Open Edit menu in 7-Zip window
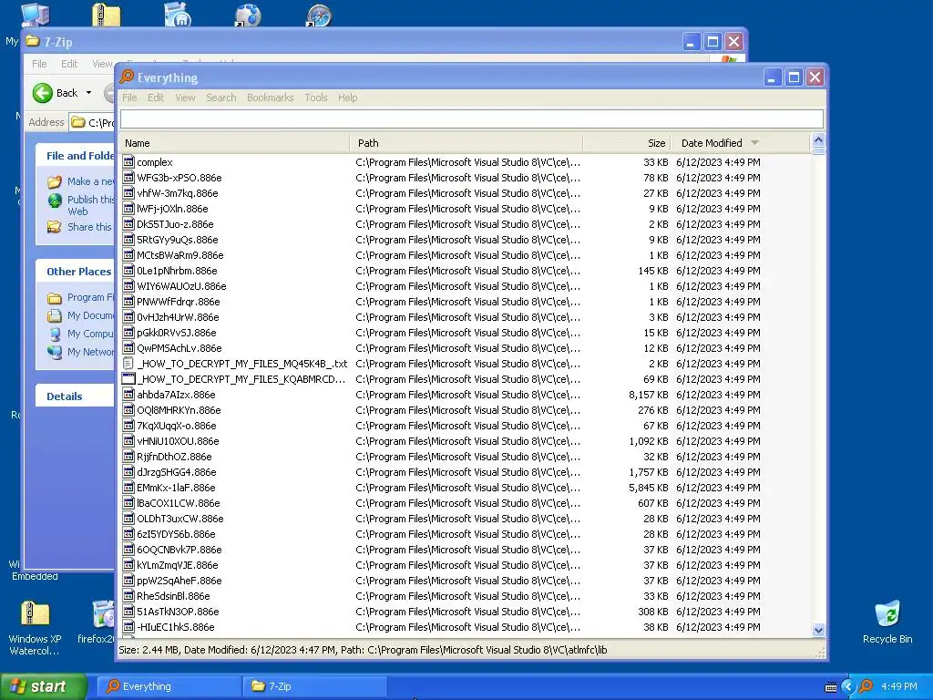 coord(69,64)
